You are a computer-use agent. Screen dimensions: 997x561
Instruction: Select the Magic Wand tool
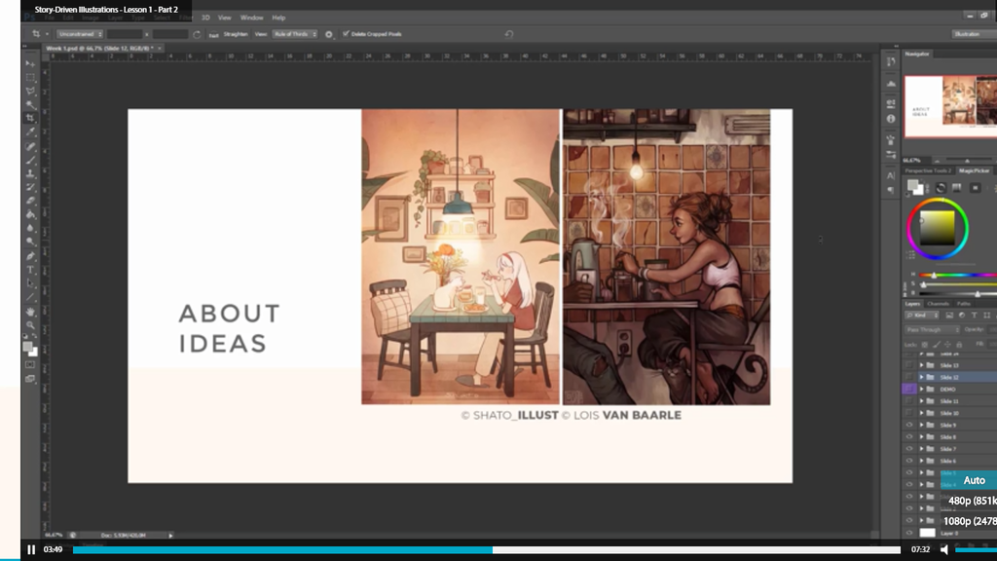[x=30, y=104]
